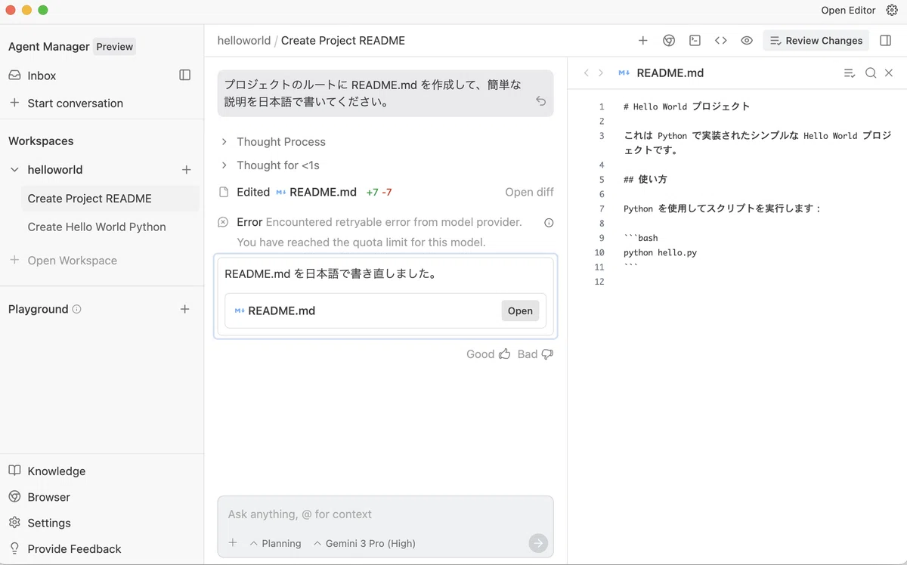Click the send arrow button
This screenshot has height=565, width=907.
tap(538, 543)
